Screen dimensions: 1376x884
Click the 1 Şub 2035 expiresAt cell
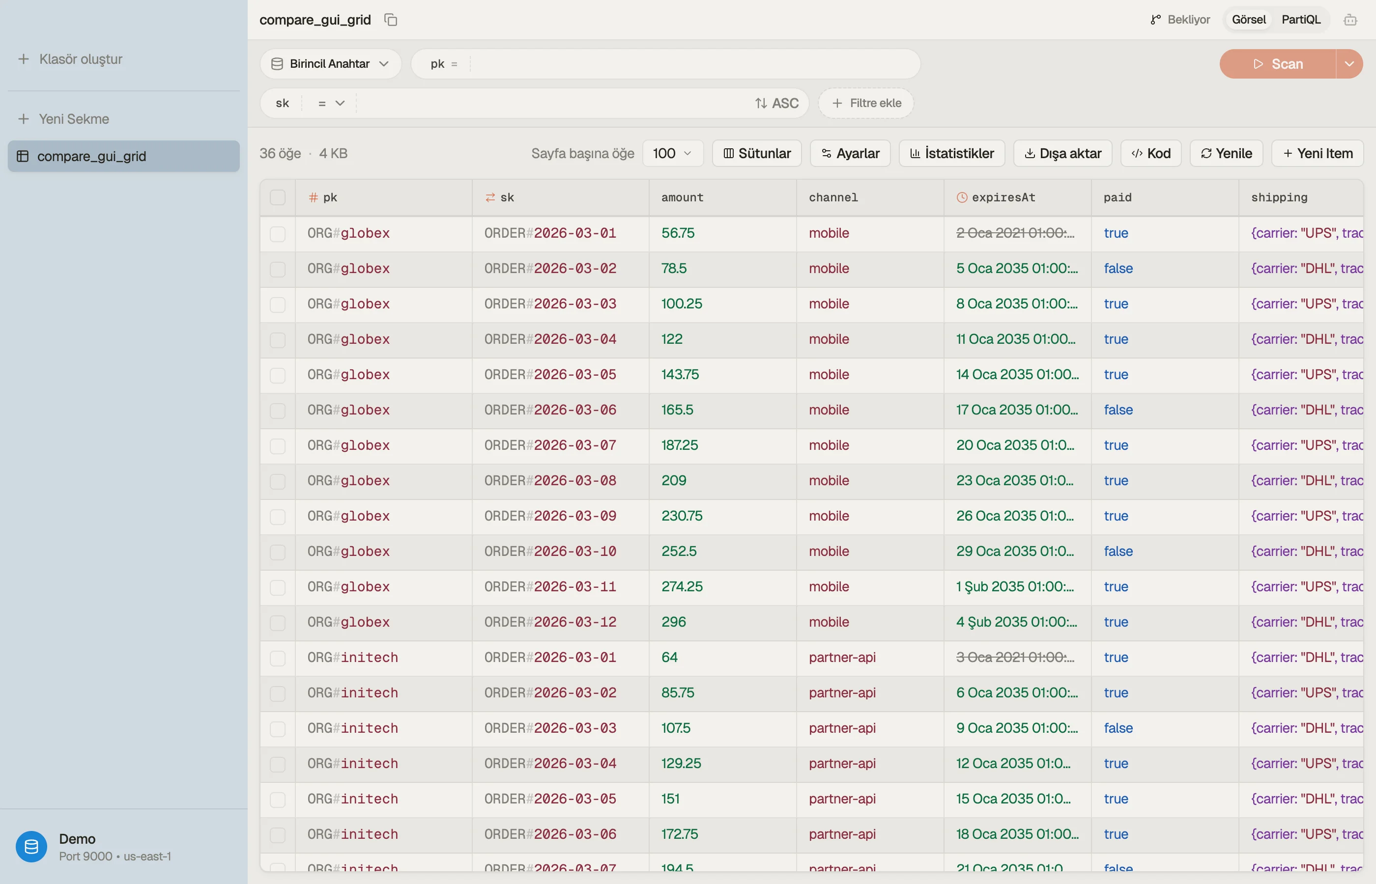coord(1017,587)
